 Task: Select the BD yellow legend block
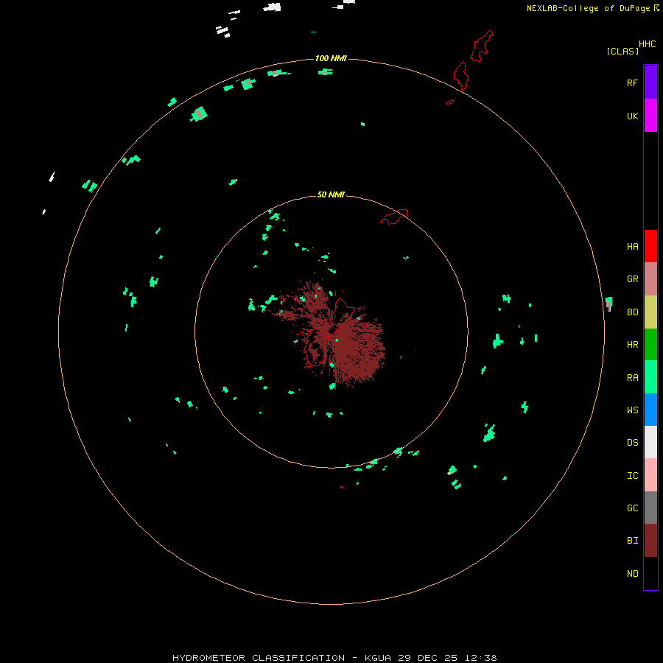pyautogui.click(x=650, y=312)
